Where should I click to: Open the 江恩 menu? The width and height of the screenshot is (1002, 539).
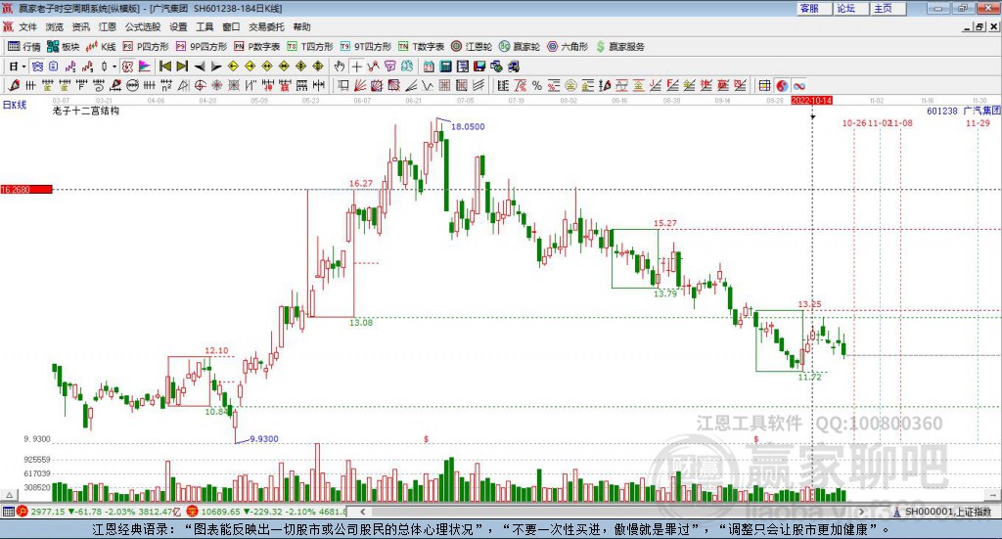pos(108,26)
